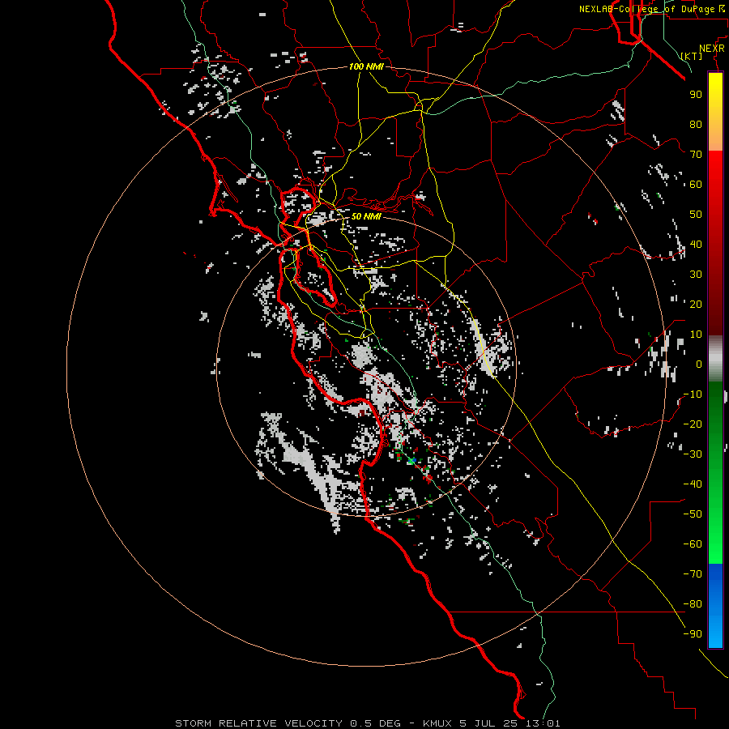The height and width of the screenshot is (729, 729).
Task: Click the -20 value on velocity scale
Action: [693, 424]
